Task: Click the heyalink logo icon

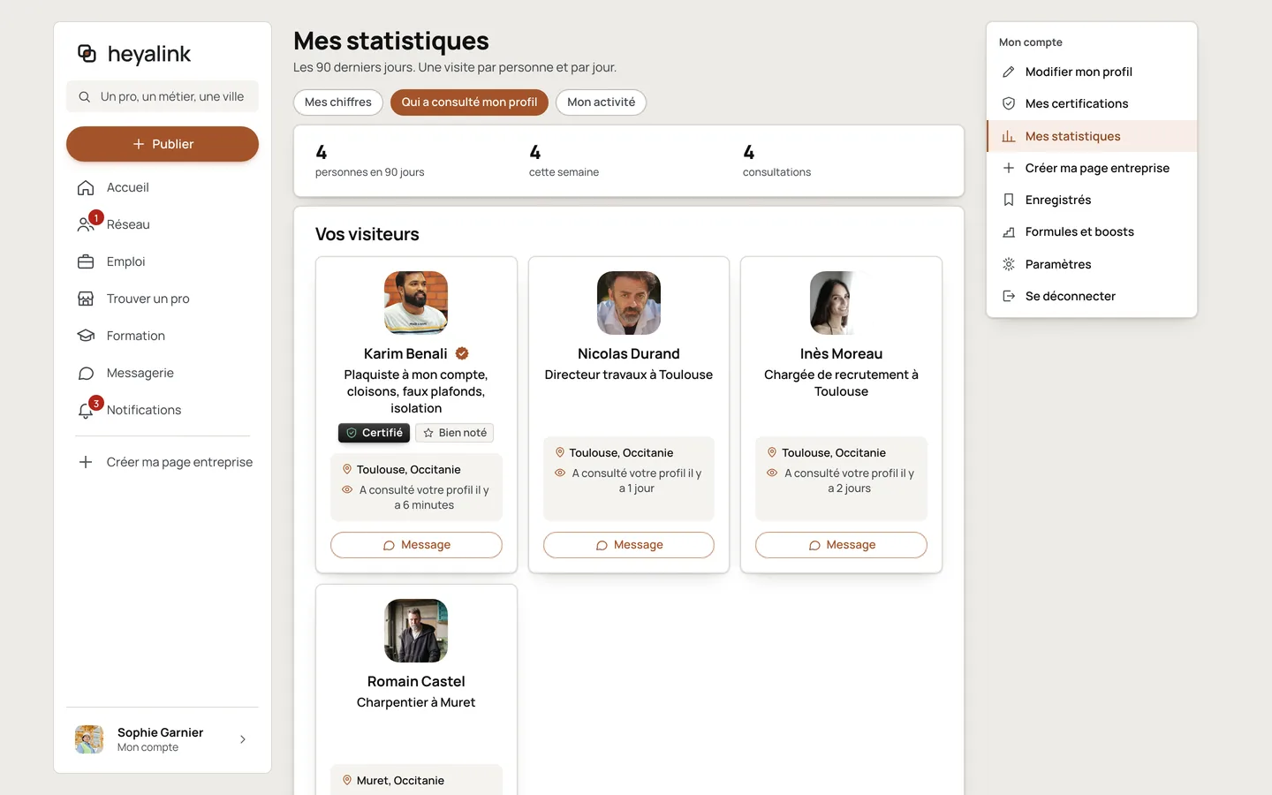Action: point(87,54)
